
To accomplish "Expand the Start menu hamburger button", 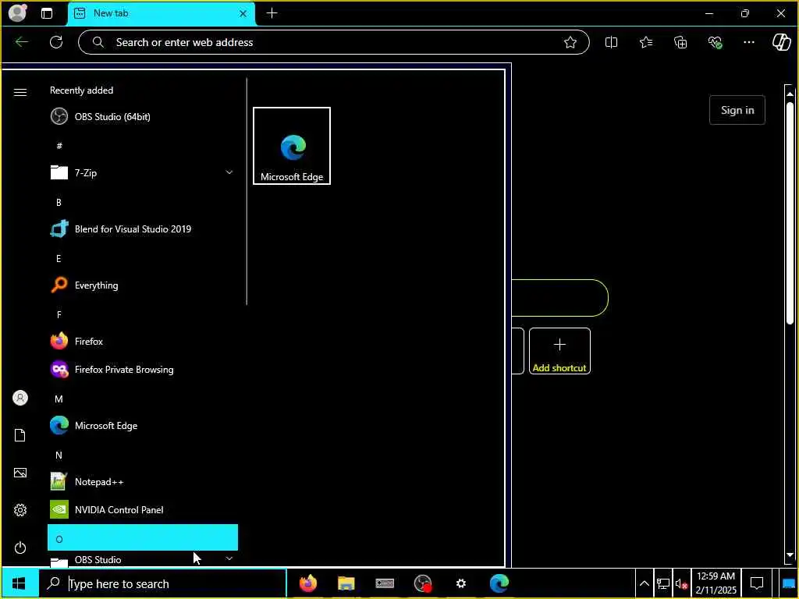I will click(x=20, y=92).
